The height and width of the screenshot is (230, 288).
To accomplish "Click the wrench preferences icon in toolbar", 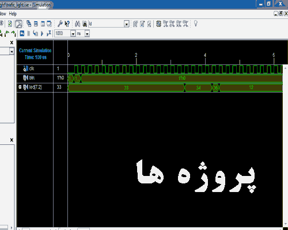I will (x=60, y=24).
